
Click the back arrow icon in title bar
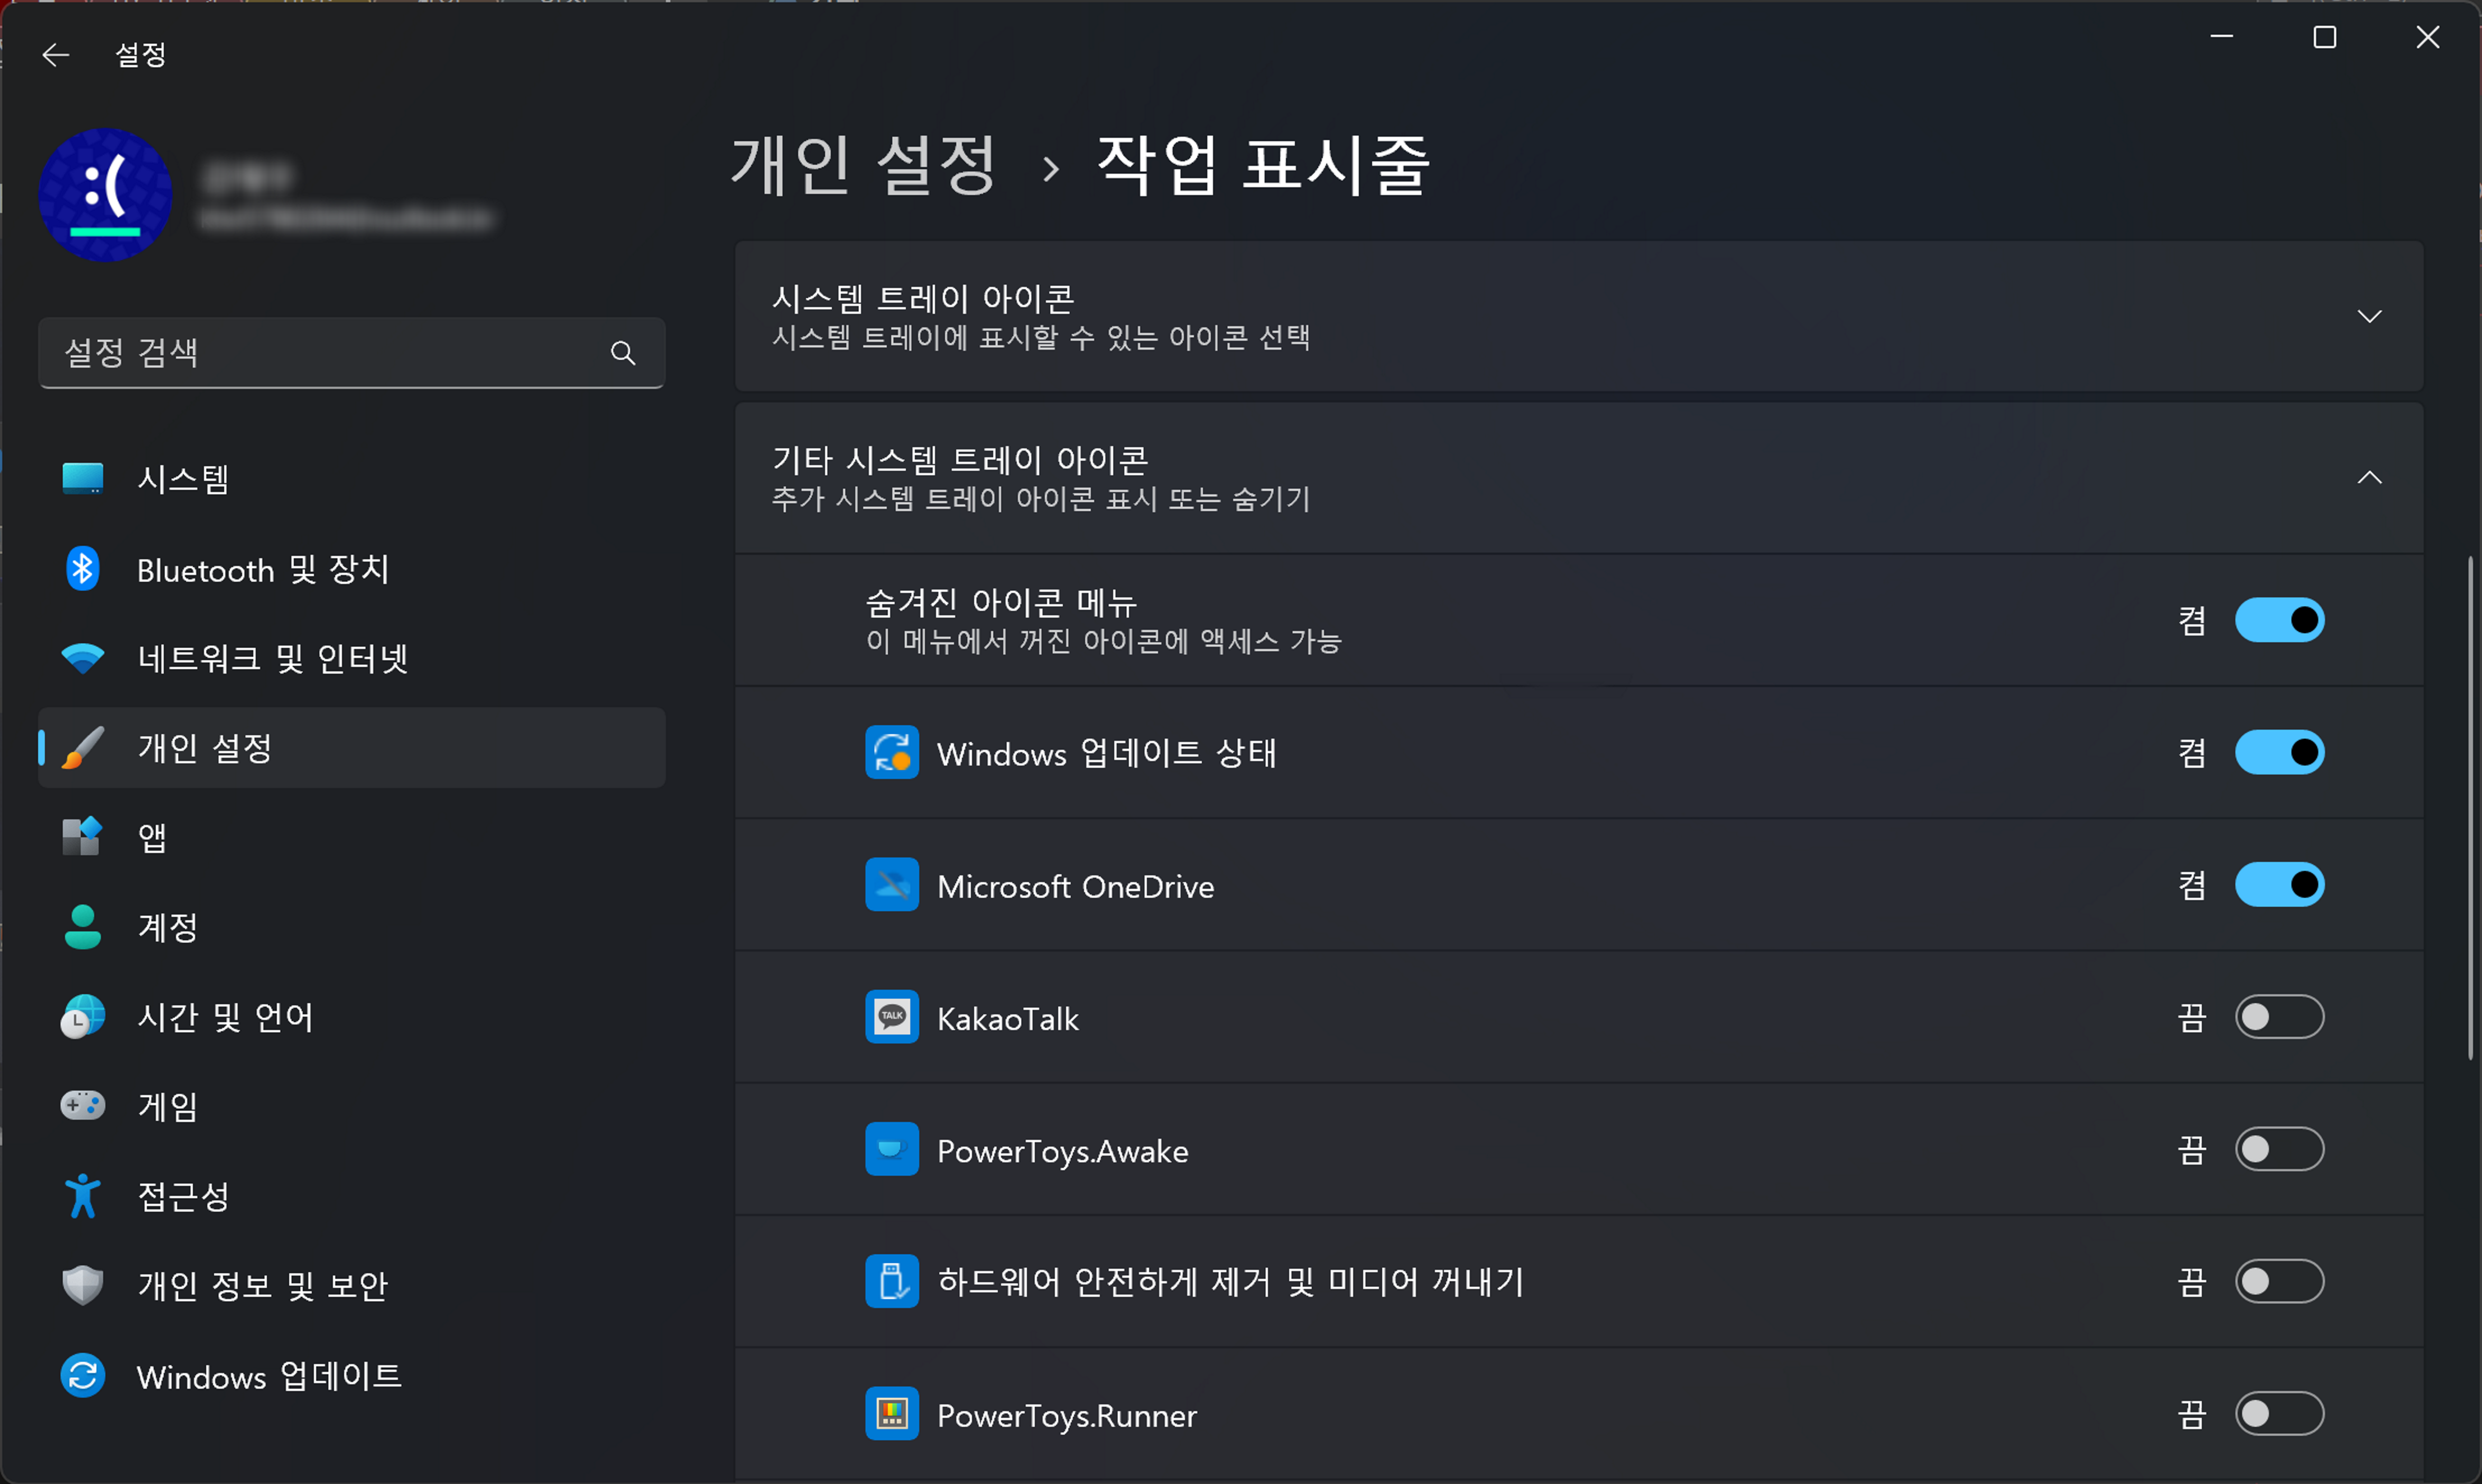[x=56, y=55]
